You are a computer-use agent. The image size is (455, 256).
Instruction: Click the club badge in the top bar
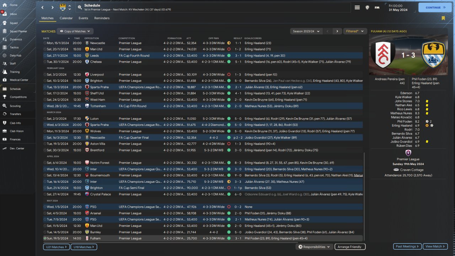pyautogui.click(x=63, y=7)
